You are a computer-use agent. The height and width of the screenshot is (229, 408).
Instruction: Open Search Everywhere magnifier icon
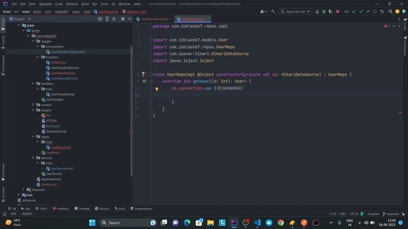click(390, 11)
